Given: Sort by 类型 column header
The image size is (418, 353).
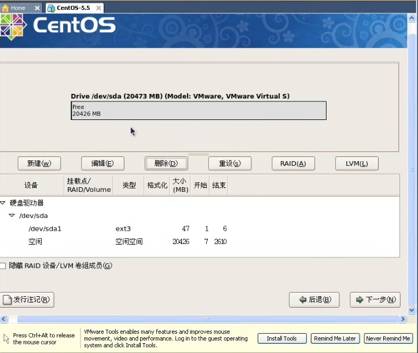Looking at the screenshot, I should [x=129, y=185].
